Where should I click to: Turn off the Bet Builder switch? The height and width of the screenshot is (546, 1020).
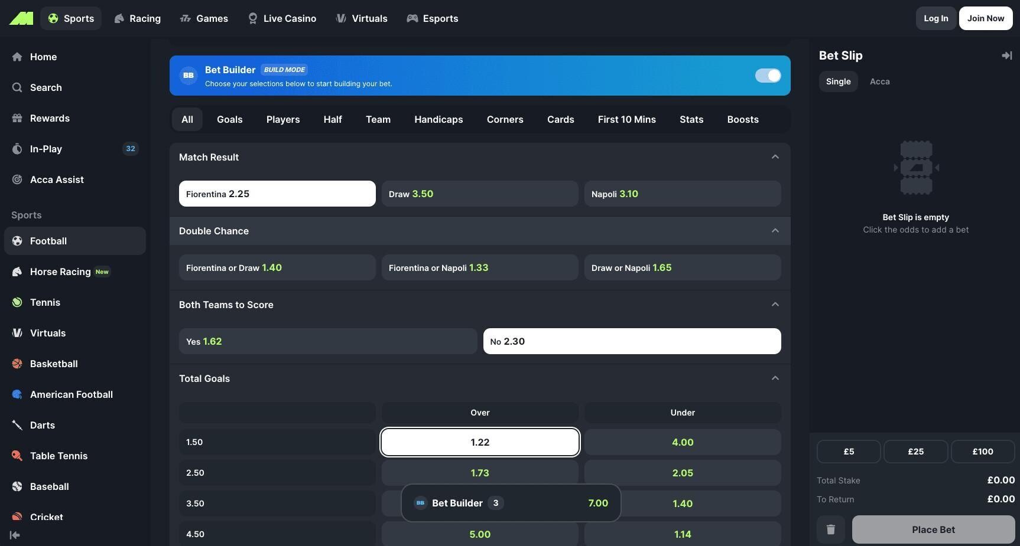768,76
